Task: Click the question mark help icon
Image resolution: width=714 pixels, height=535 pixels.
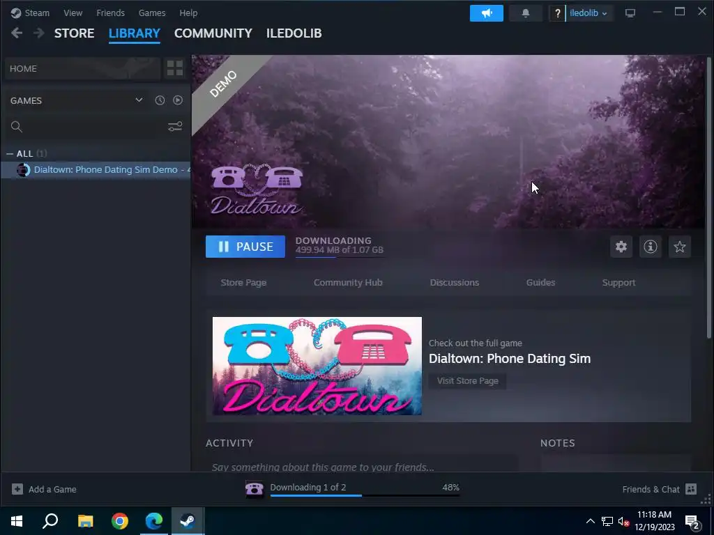Action: coord(557,13)
